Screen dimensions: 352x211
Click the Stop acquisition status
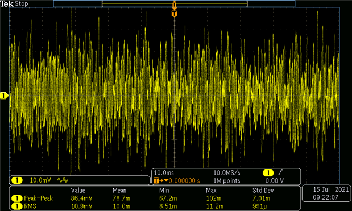[22, 4]
